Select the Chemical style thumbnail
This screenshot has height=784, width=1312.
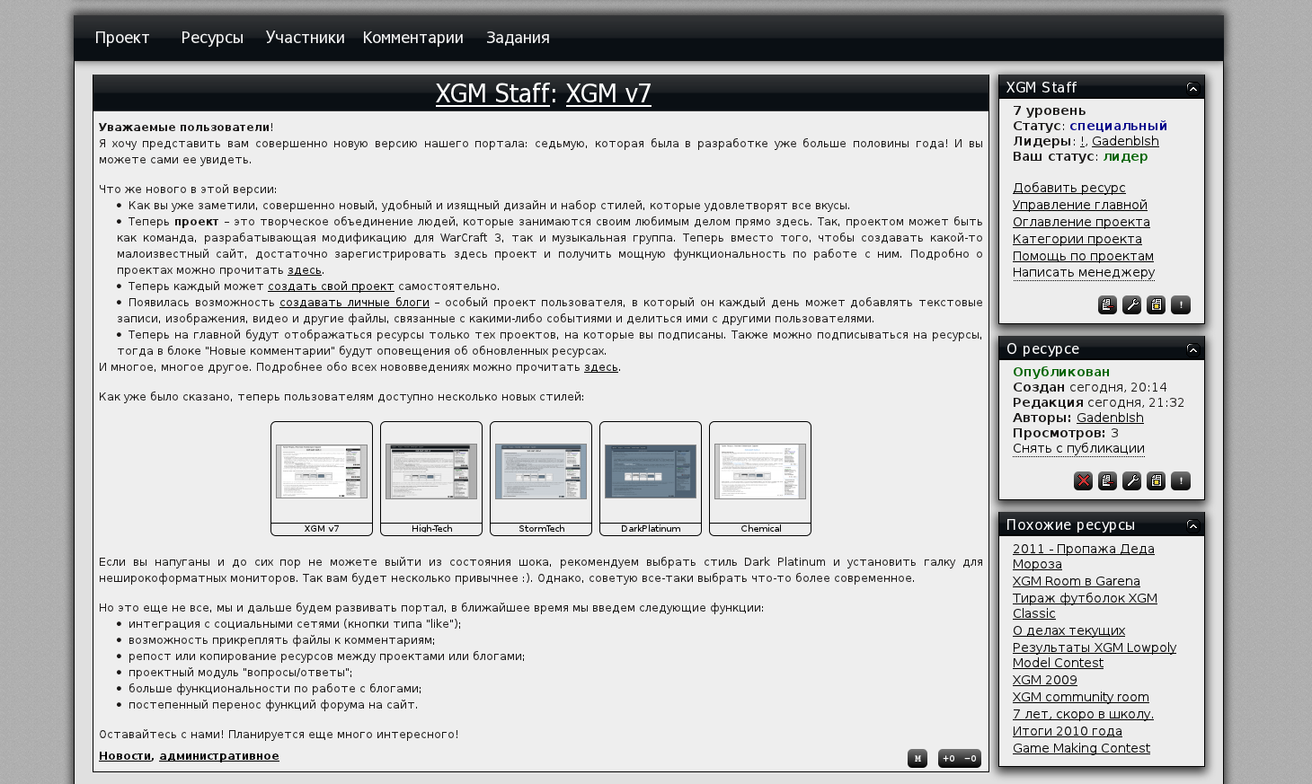click(x=760, y=479)
